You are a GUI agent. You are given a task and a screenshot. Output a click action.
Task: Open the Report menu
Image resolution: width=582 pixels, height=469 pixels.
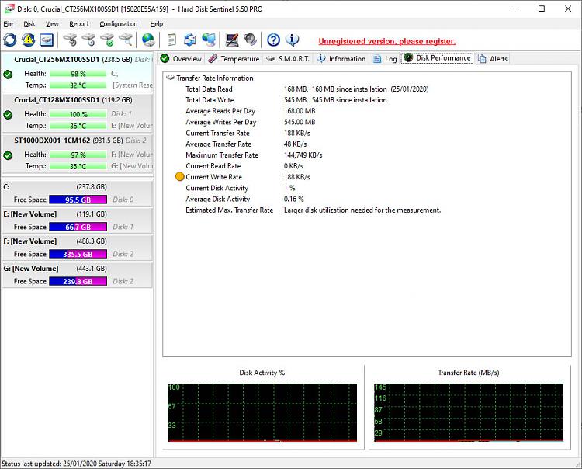78,24
